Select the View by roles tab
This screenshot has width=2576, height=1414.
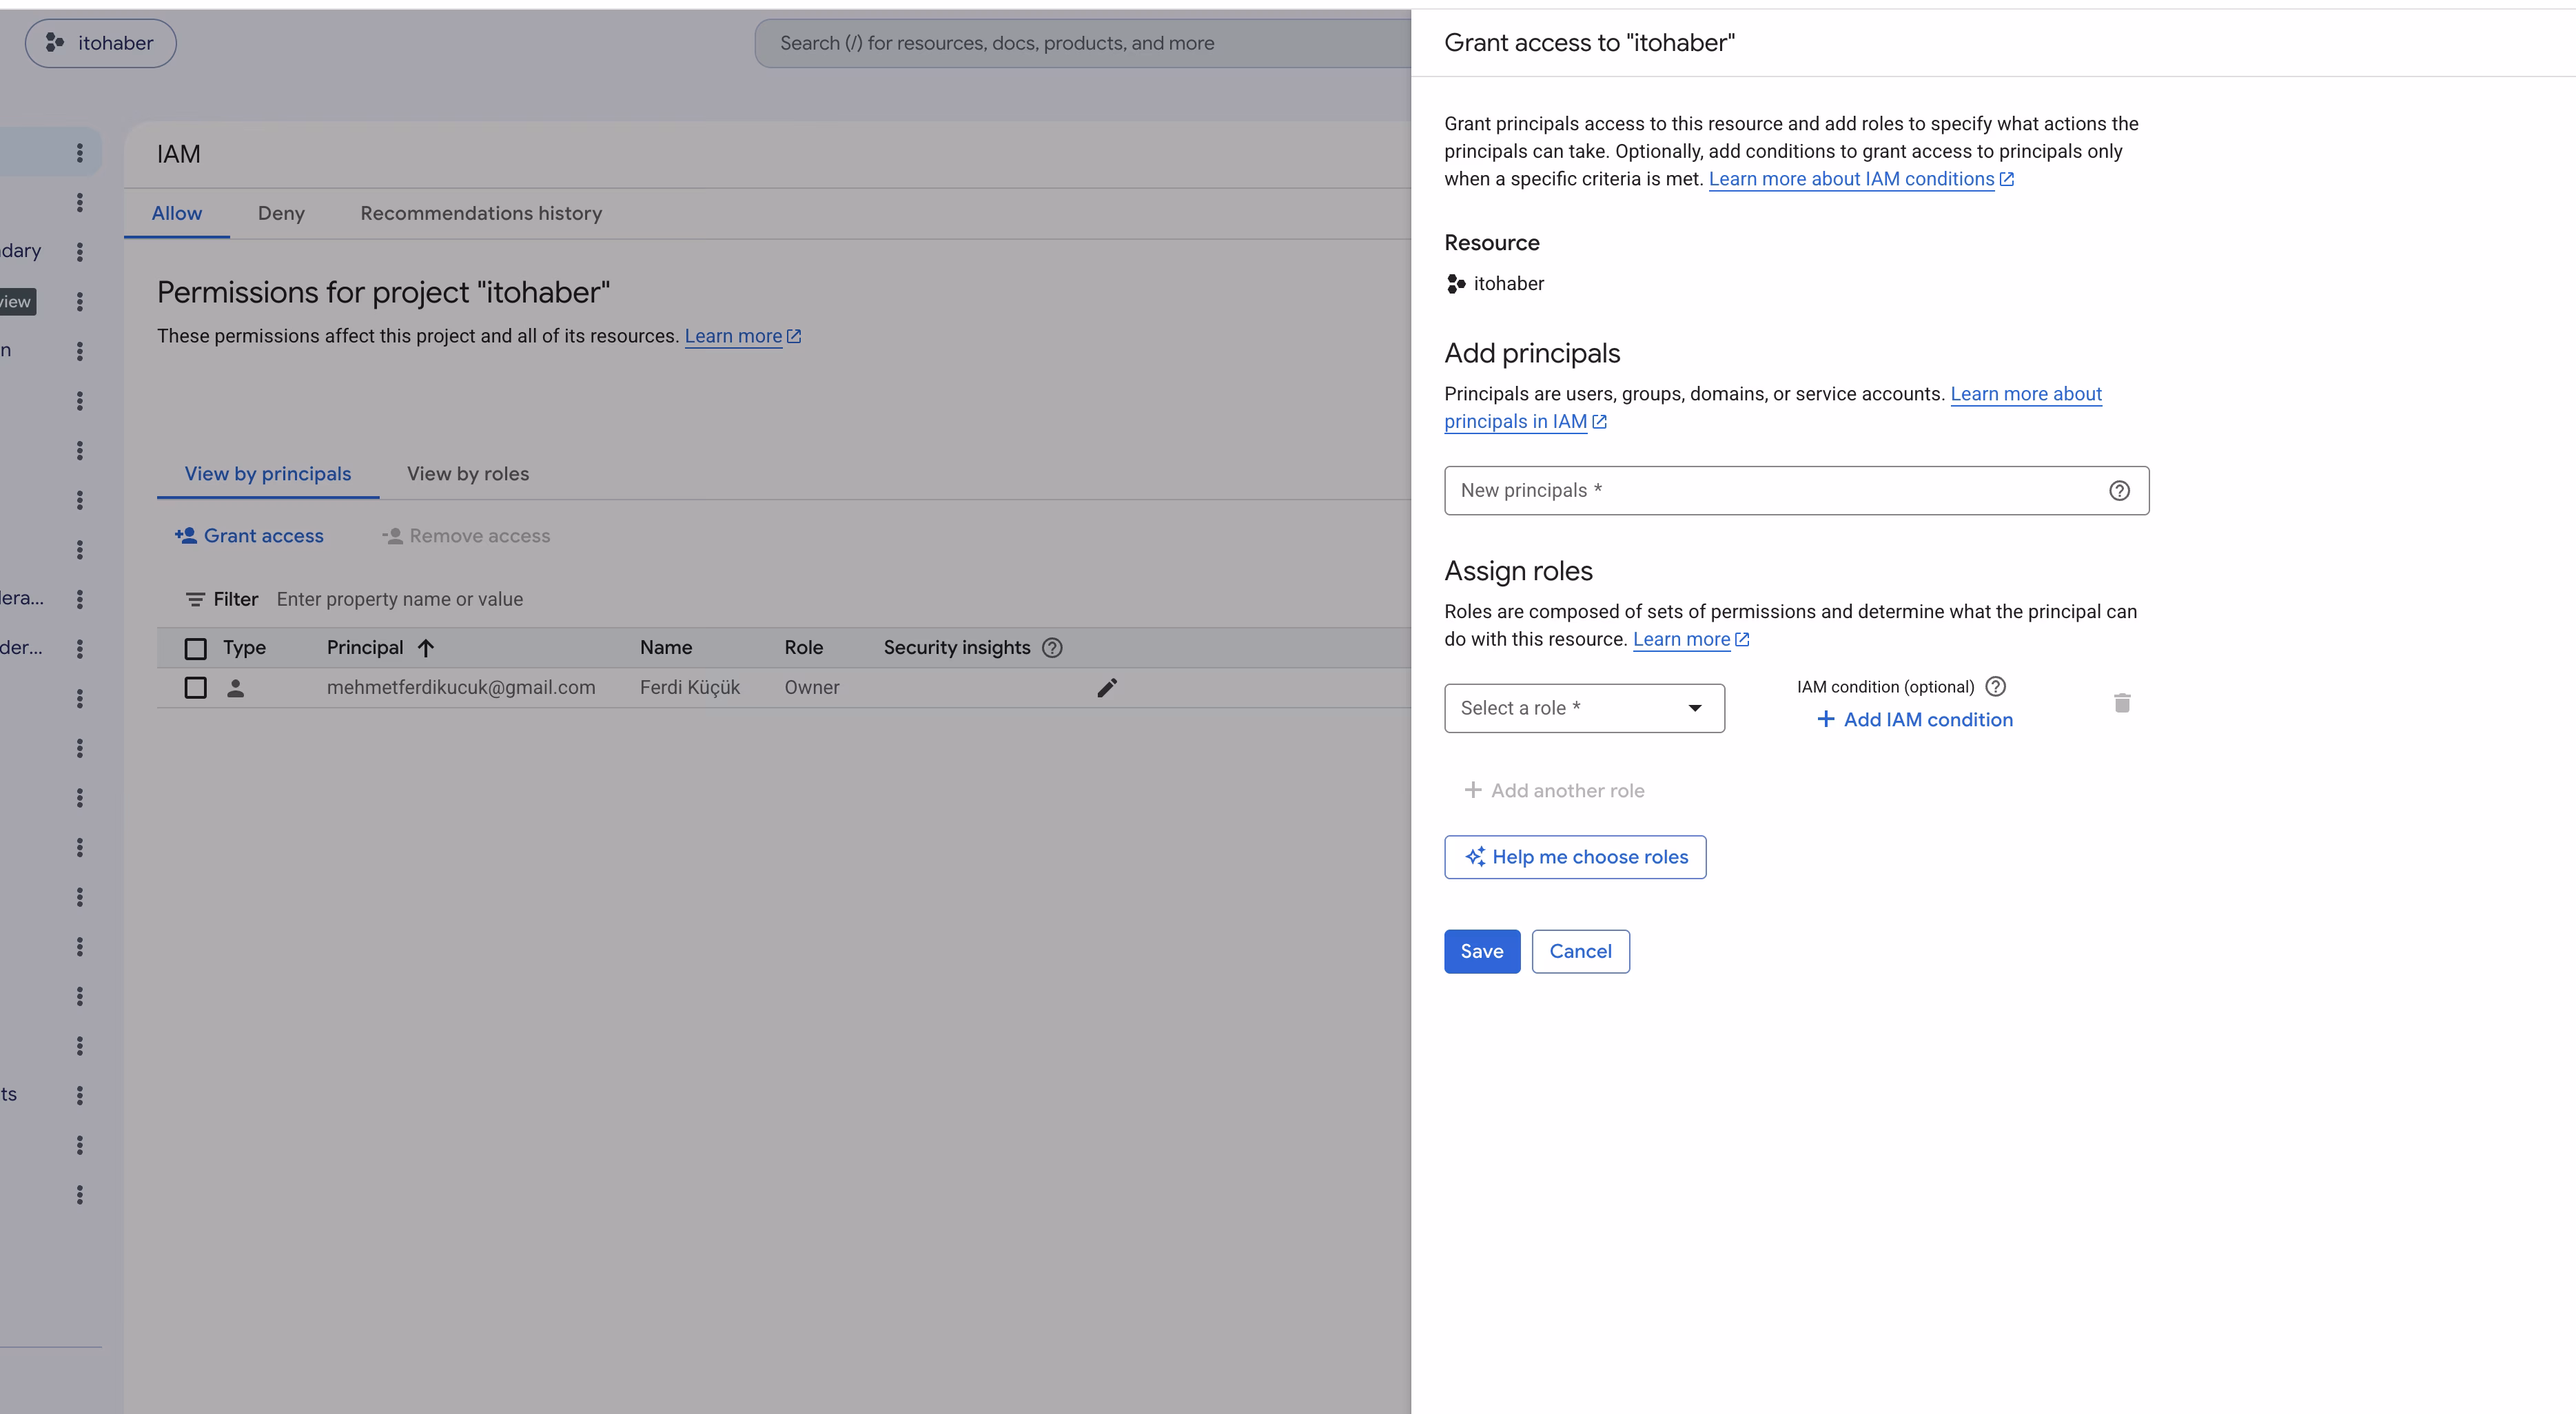coord(468,474)
